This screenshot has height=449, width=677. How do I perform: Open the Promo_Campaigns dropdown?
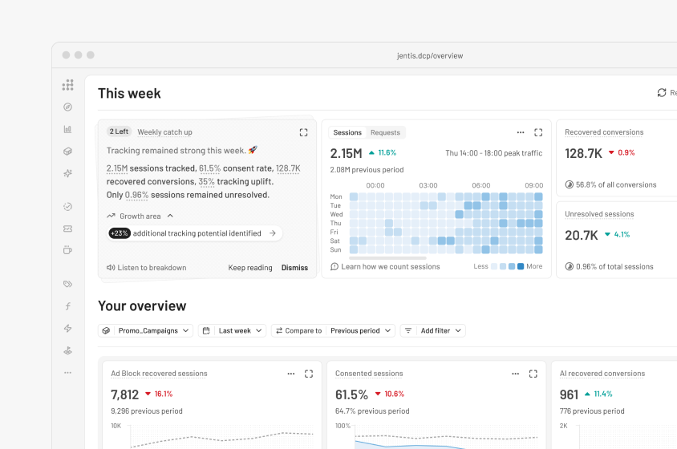coord(145,330)
